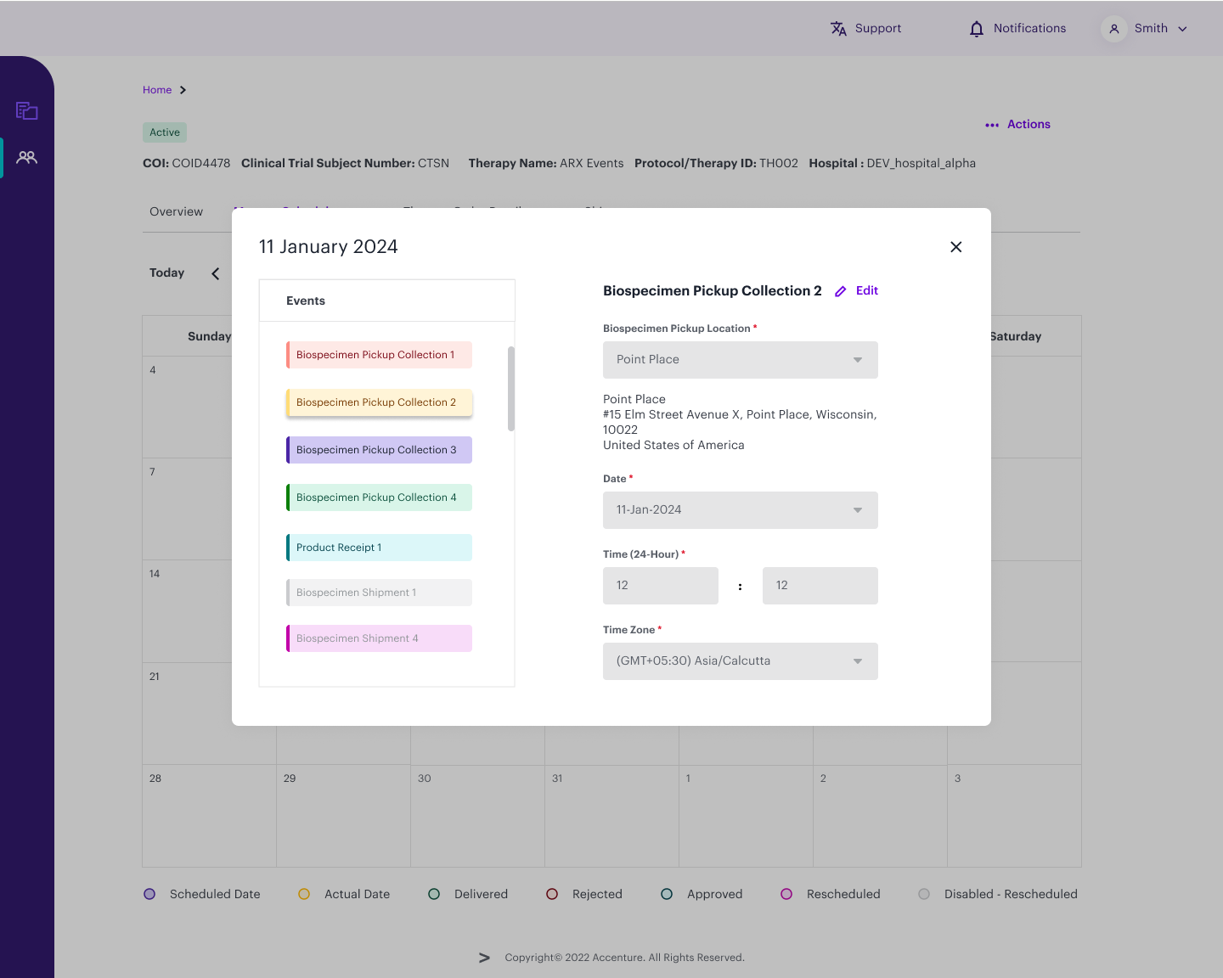Toggle the Rejected status filter
The height and width of the screenshot is (978, 1223).
pyautogui.click(x=552, y=894)
